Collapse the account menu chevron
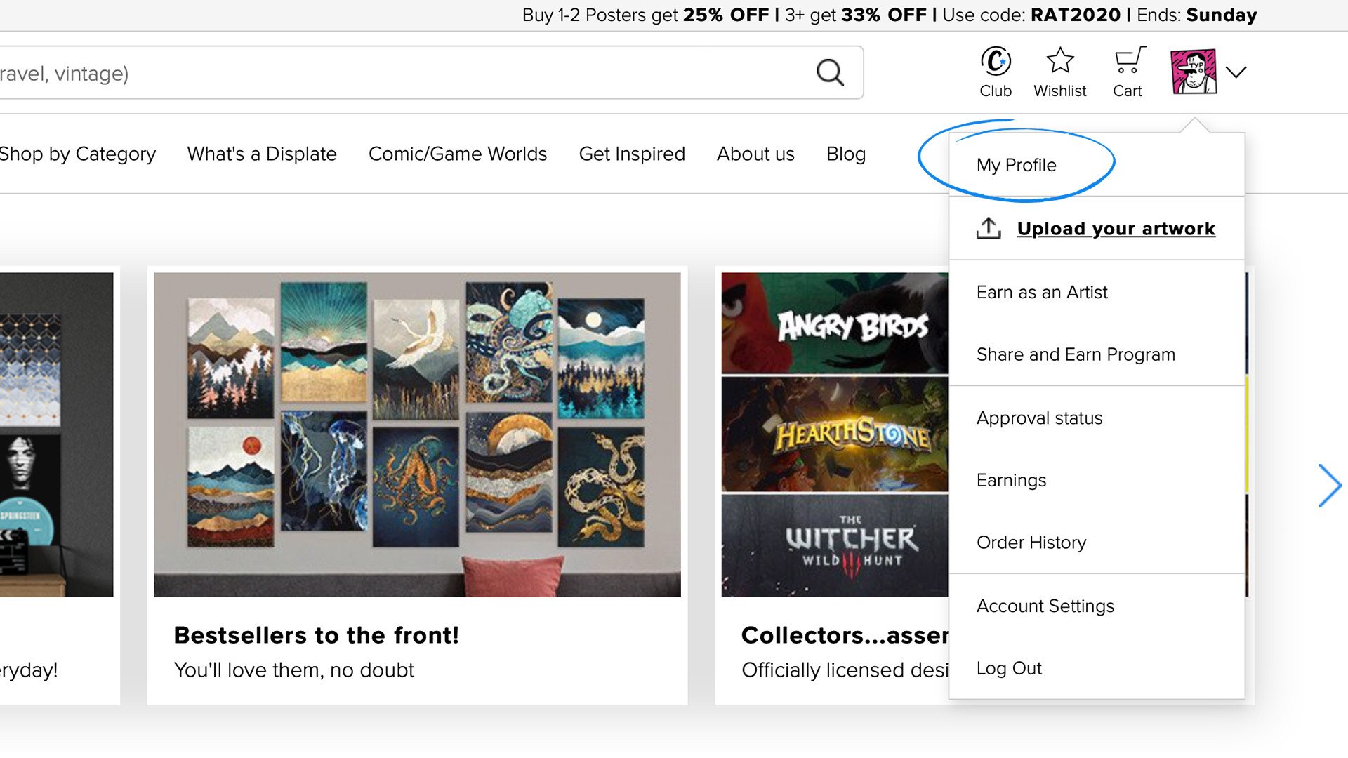This screenshot has width=1348, height=758. click(1236, 72)
